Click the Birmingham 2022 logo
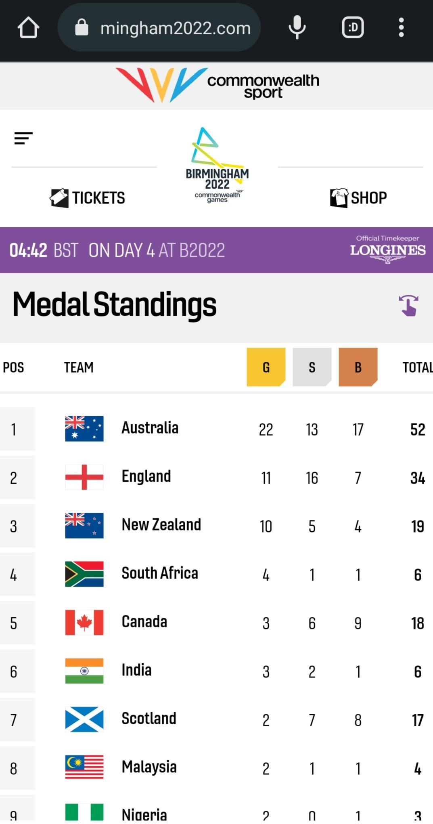The height and width of the screenshot is (824, 433). coord(217,166)
